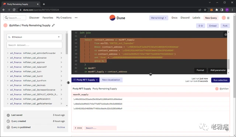Star the query with the 0 star button
The height and width of the screenshot is (137, 236).
(x=201, y=26)
